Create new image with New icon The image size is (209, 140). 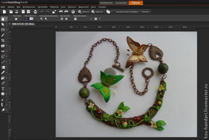pos(4,11)
